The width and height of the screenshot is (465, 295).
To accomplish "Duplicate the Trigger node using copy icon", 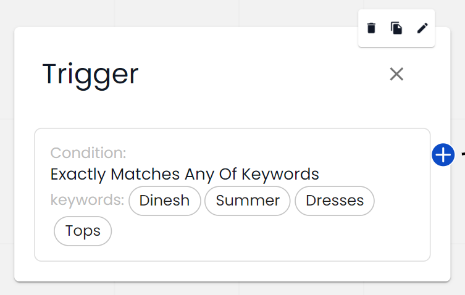I will click(x=396, y=28).
